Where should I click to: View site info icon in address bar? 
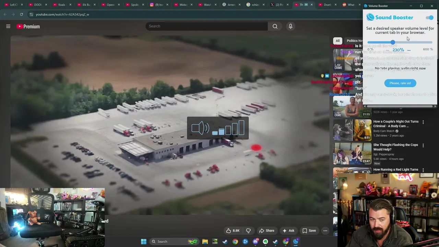point(31,14)
